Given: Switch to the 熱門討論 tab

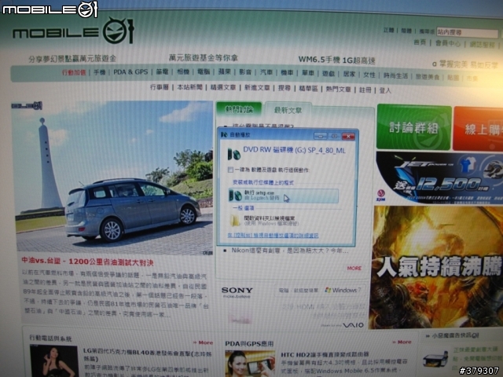Looking at the screenshot, I should pyautogui.click(x=239, y=110).
